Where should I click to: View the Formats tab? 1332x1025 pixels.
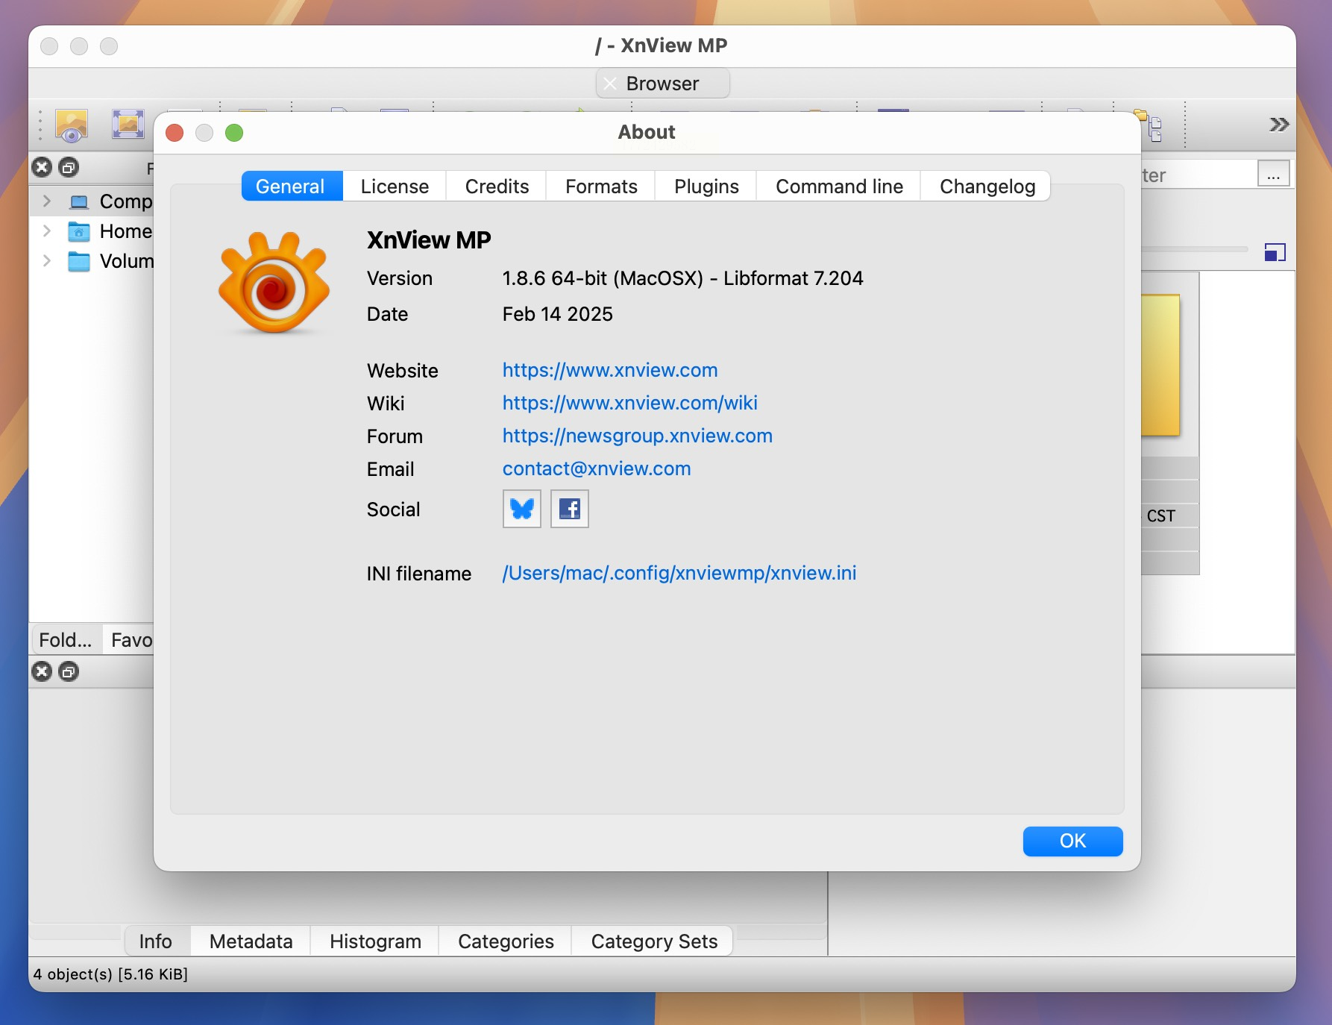tap(601, 186)
